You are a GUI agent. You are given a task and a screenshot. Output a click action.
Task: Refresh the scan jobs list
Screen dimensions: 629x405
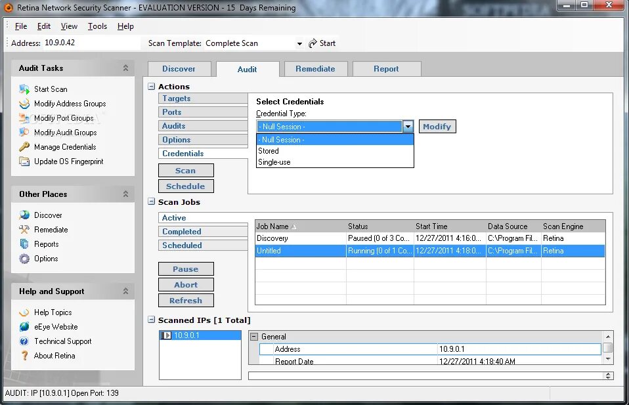point(186,301)
